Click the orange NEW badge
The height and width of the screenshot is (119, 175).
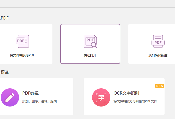(x=160, y=86)
